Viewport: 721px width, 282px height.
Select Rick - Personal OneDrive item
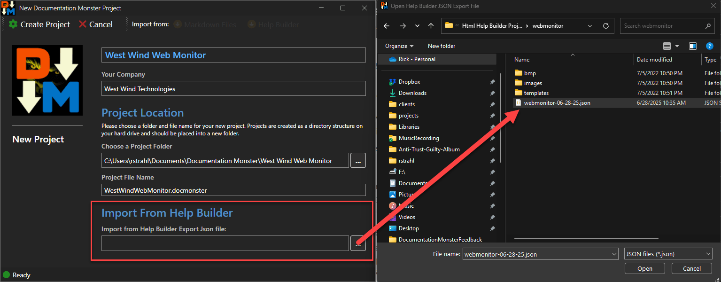click(437, 59)
